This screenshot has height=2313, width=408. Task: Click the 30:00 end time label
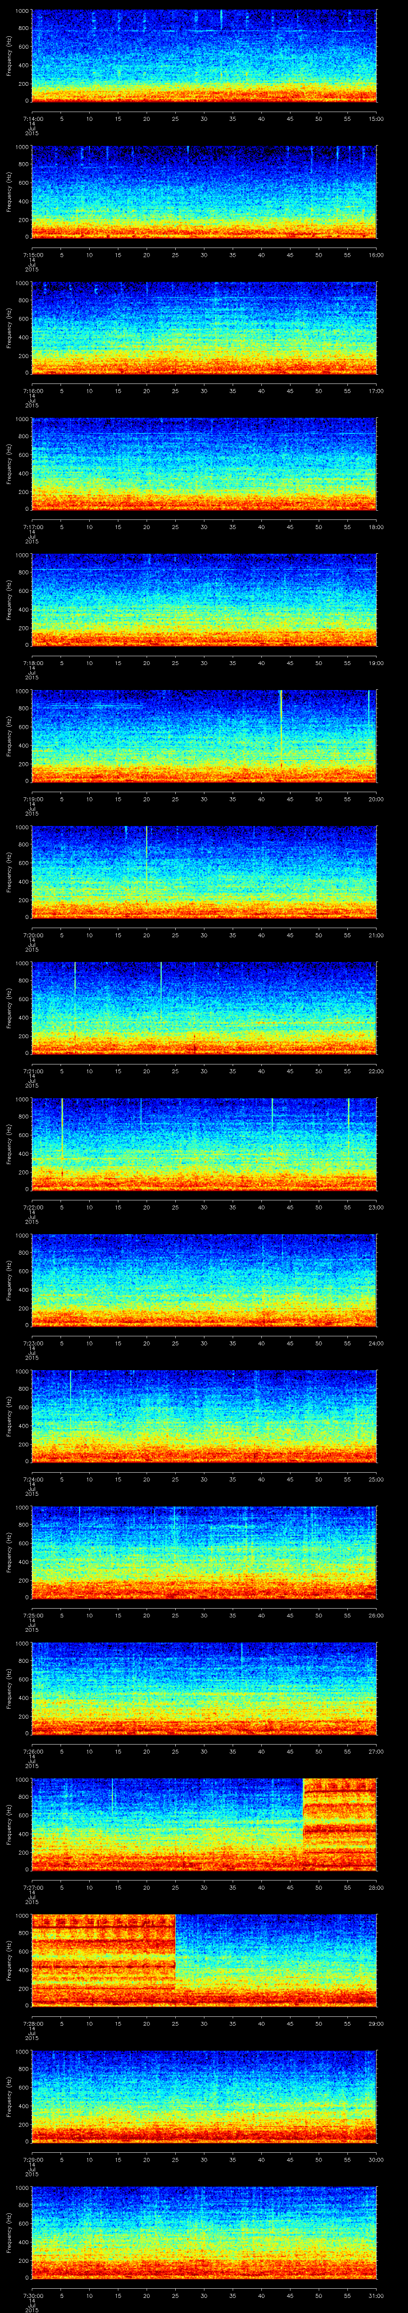click(x=377, y=2160)
